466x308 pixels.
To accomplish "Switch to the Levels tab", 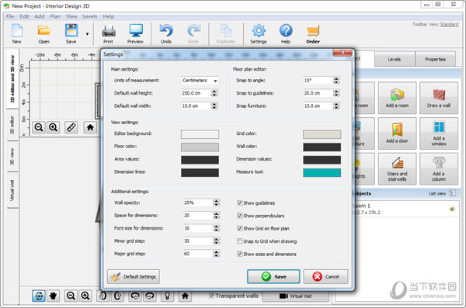I will click(395, 60).
